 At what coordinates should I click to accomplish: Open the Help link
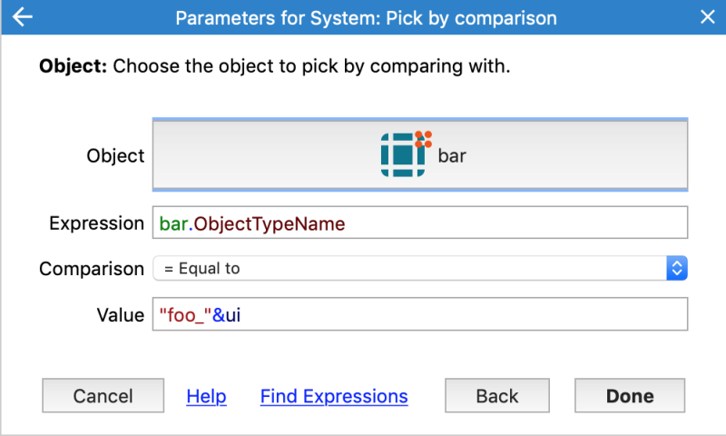pos(206,397)
